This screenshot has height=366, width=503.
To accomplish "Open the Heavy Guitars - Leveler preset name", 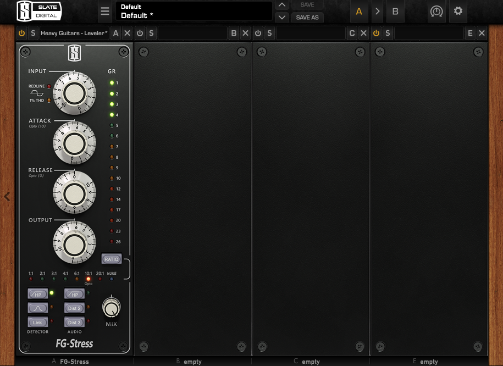I will (74, 34).
